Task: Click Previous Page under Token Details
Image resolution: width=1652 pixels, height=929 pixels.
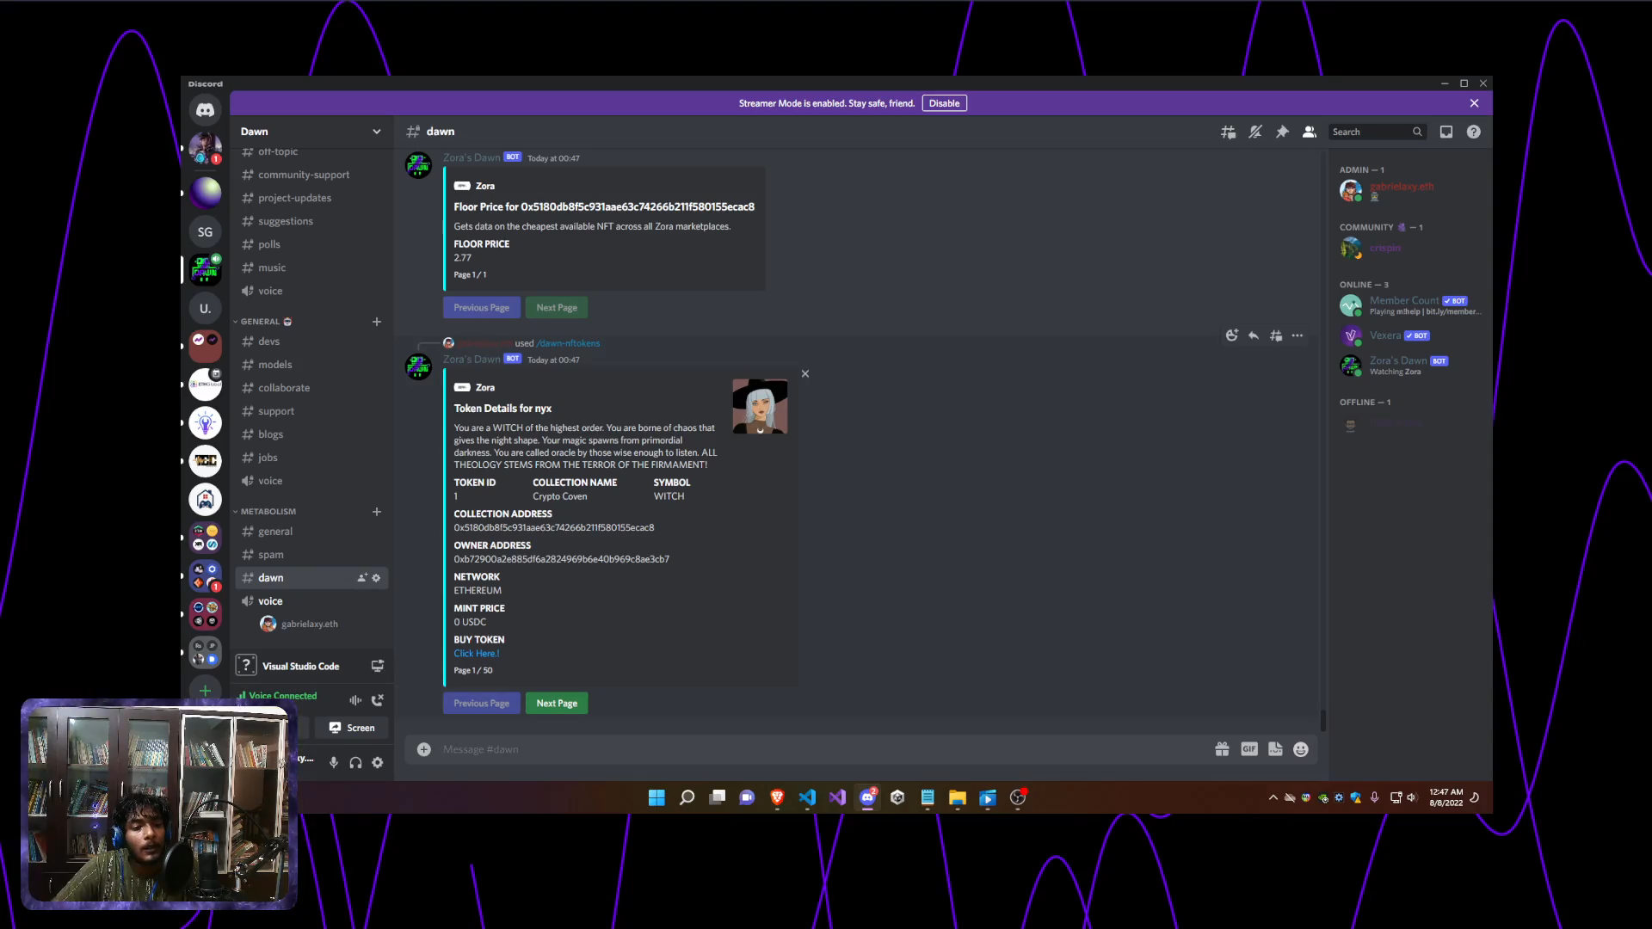Action: point(481,703)
